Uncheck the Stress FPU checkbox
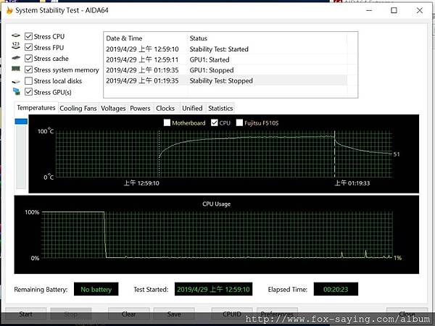Viewport: 435px width, 326px height. pos(28,47)
